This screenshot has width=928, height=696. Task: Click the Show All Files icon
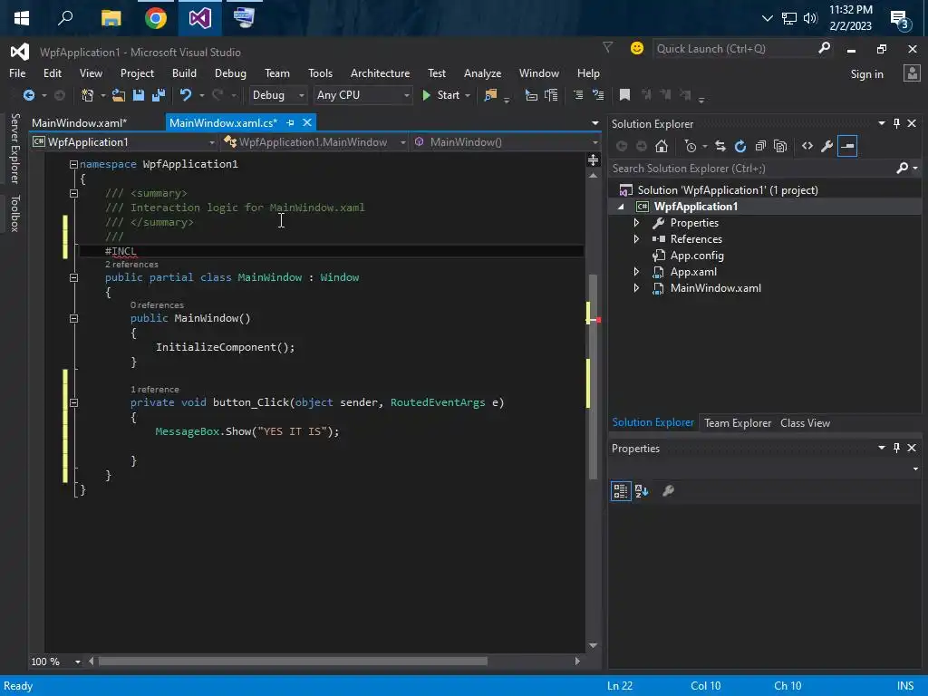[780, 146]
